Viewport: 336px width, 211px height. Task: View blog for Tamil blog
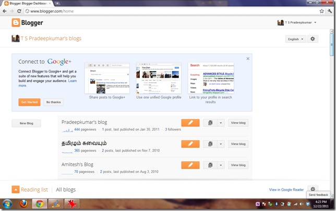(238, 144)
